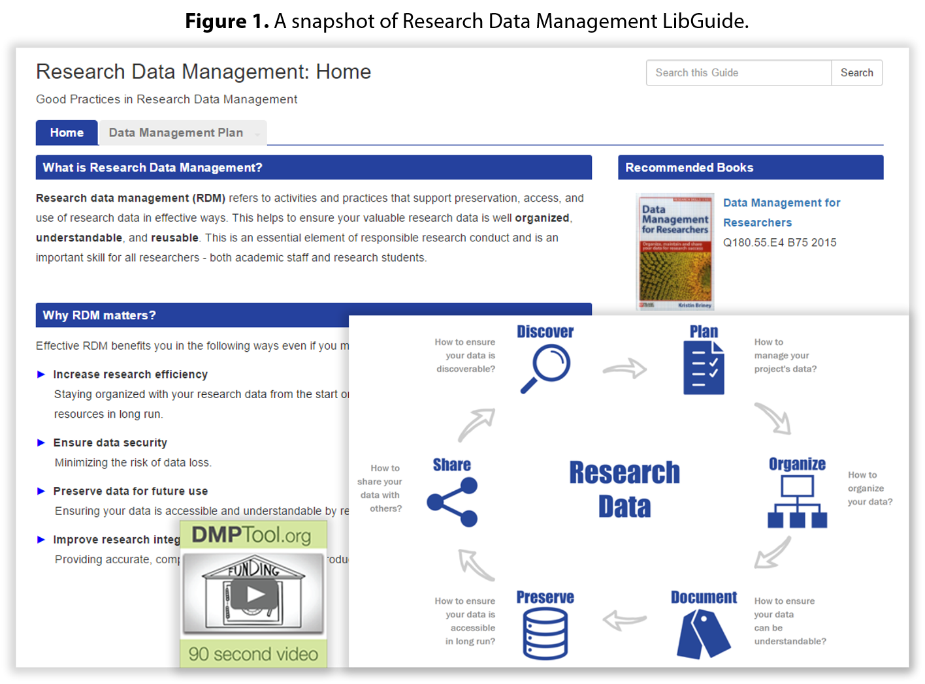Open the Home tab
This screenshot has height=684, width=925.
tap(67, 132)
